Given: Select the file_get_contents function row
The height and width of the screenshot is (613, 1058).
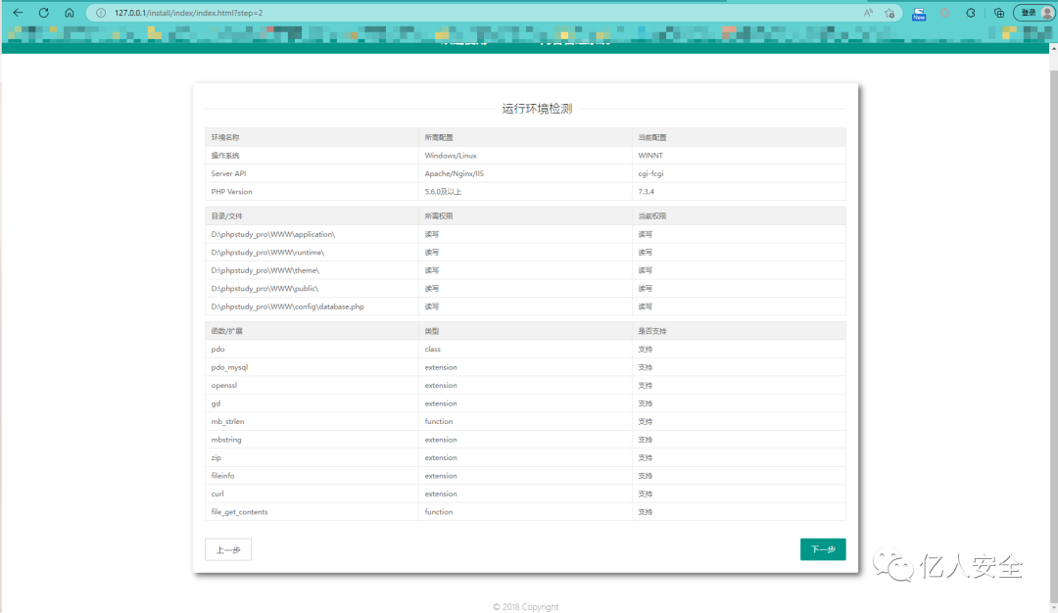Looking at the screenshot, I should (240, 512).
